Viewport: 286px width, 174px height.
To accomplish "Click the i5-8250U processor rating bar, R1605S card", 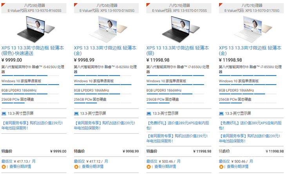I will pos(30,76).
